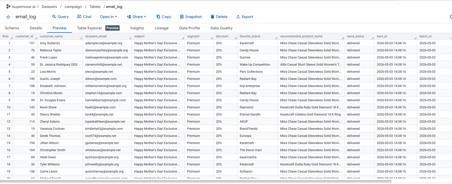Click the Query button text
Image resolution: width=452 pixels, height=184 pixels.
(x=63, y=17)
